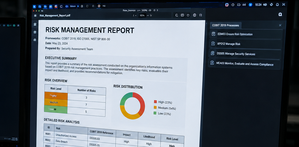Click the multicolored orange-red icon in the top taskbar

tap(56, 6)
